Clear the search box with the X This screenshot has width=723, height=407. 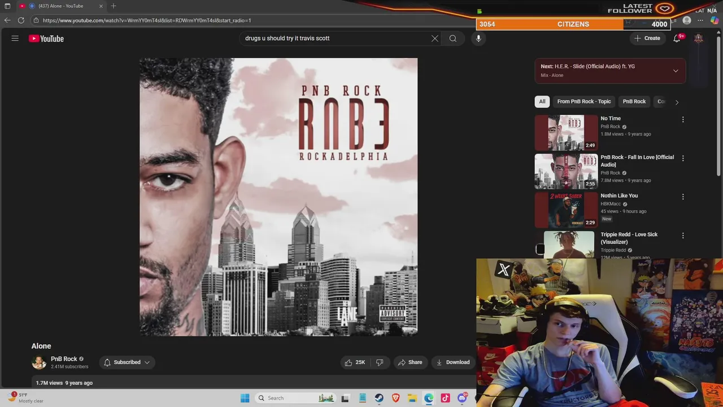click(x=435, y=38)
